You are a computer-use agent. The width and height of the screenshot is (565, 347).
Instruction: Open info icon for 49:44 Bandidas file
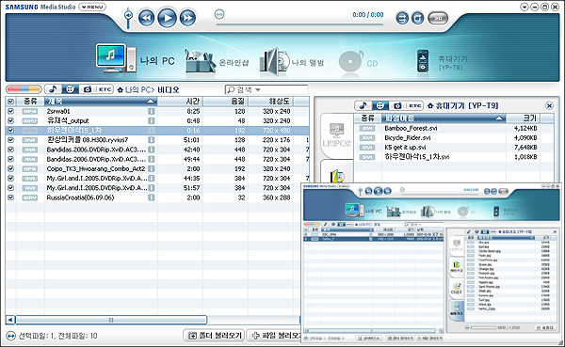(x=152, y=159)
